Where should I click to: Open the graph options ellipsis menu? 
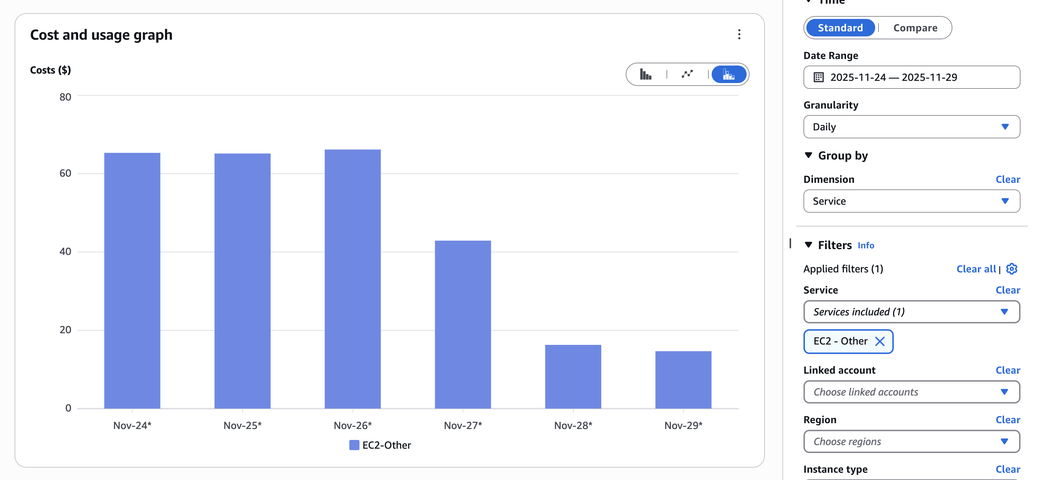pyautogui.click(x=739, y=35)
